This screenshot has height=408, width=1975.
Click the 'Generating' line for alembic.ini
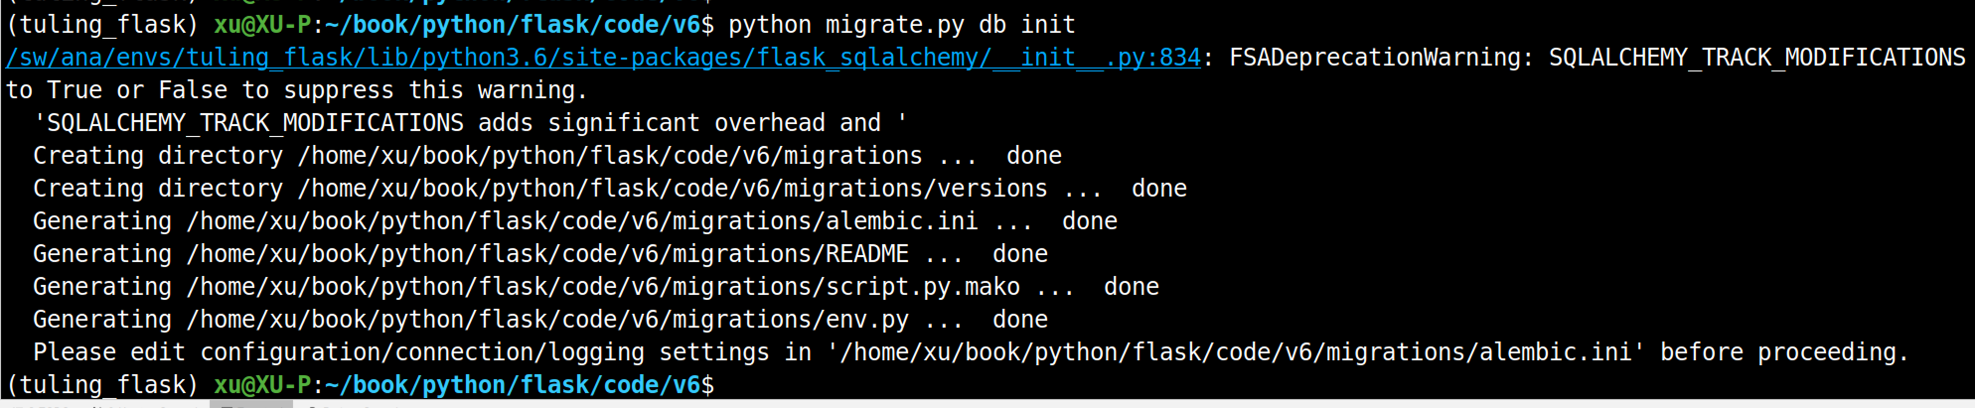click(575, 222)
